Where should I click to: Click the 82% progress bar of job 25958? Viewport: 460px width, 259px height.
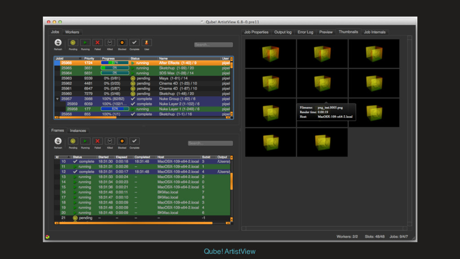[115, 109]
